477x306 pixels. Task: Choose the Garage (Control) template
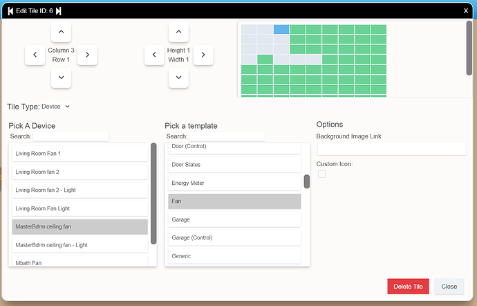tap(234, 237)
